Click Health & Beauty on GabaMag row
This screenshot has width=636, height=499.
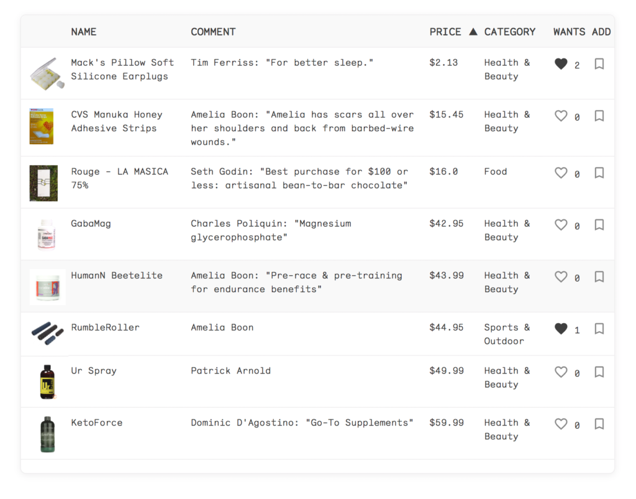pyautogui.click(x=507, y=231)
